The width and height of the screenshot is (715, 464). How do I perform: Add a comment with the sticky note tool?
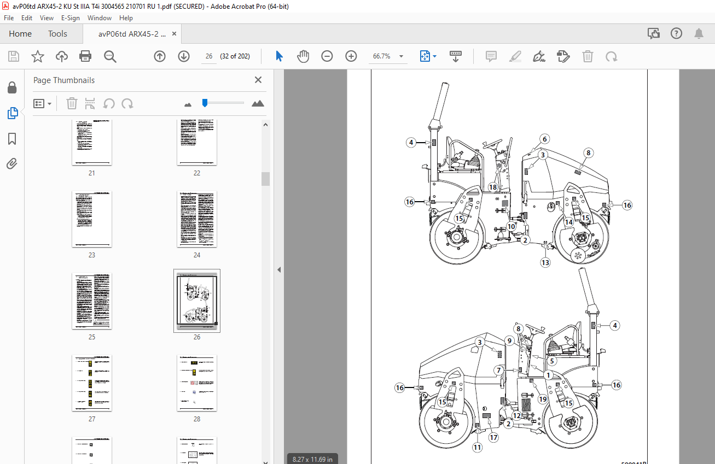(x=491, y=56)
